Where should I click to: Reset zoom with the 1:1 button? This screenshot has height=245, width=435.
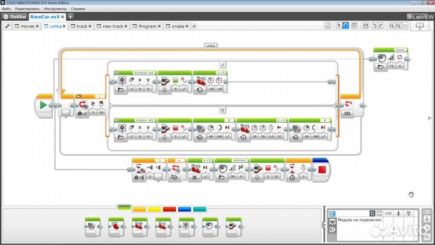(405, 25)
